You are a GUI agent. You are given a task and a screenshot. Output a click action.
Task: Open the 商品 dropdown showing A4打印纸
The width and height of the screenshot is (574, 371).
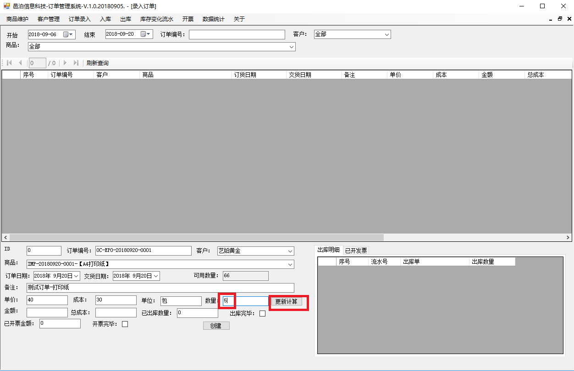pyautogui.click(x=290, y=264)
